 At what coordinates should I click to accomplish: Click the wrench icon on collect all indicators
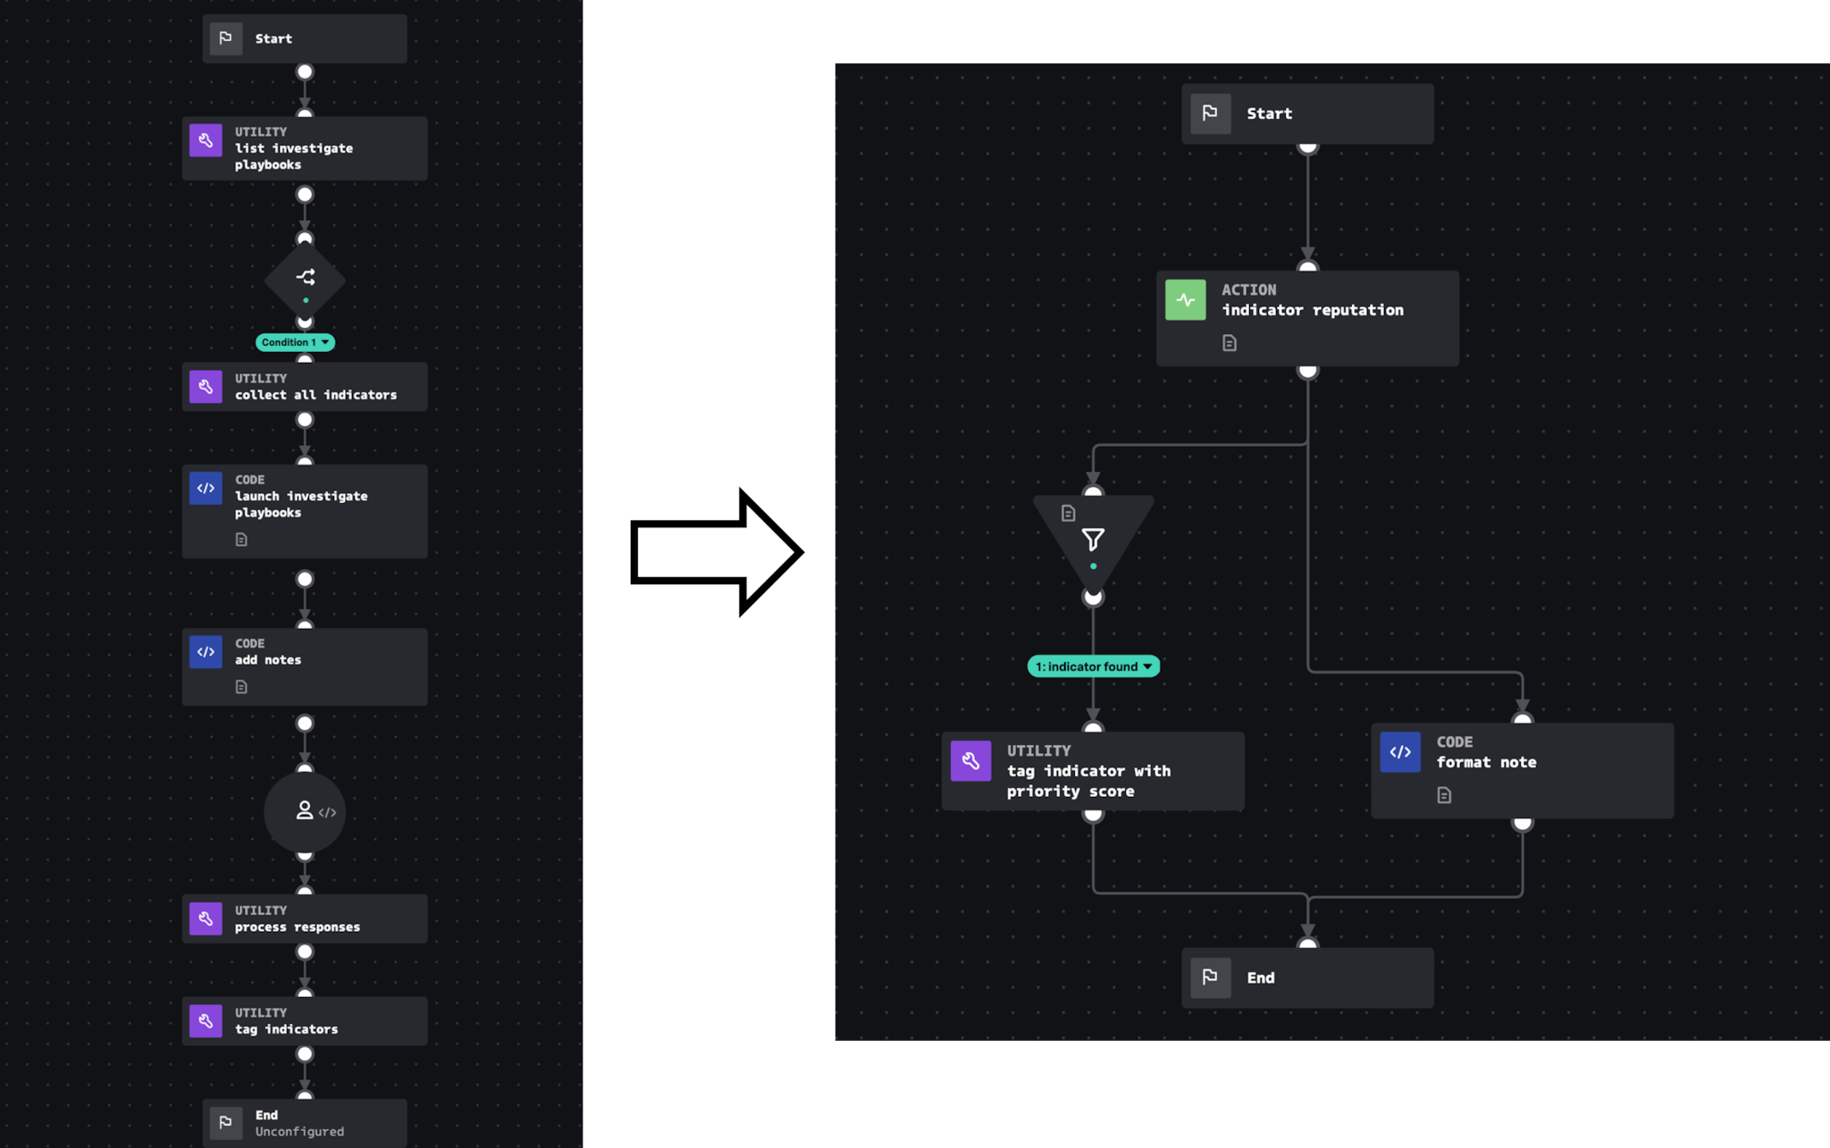point(206,386)
